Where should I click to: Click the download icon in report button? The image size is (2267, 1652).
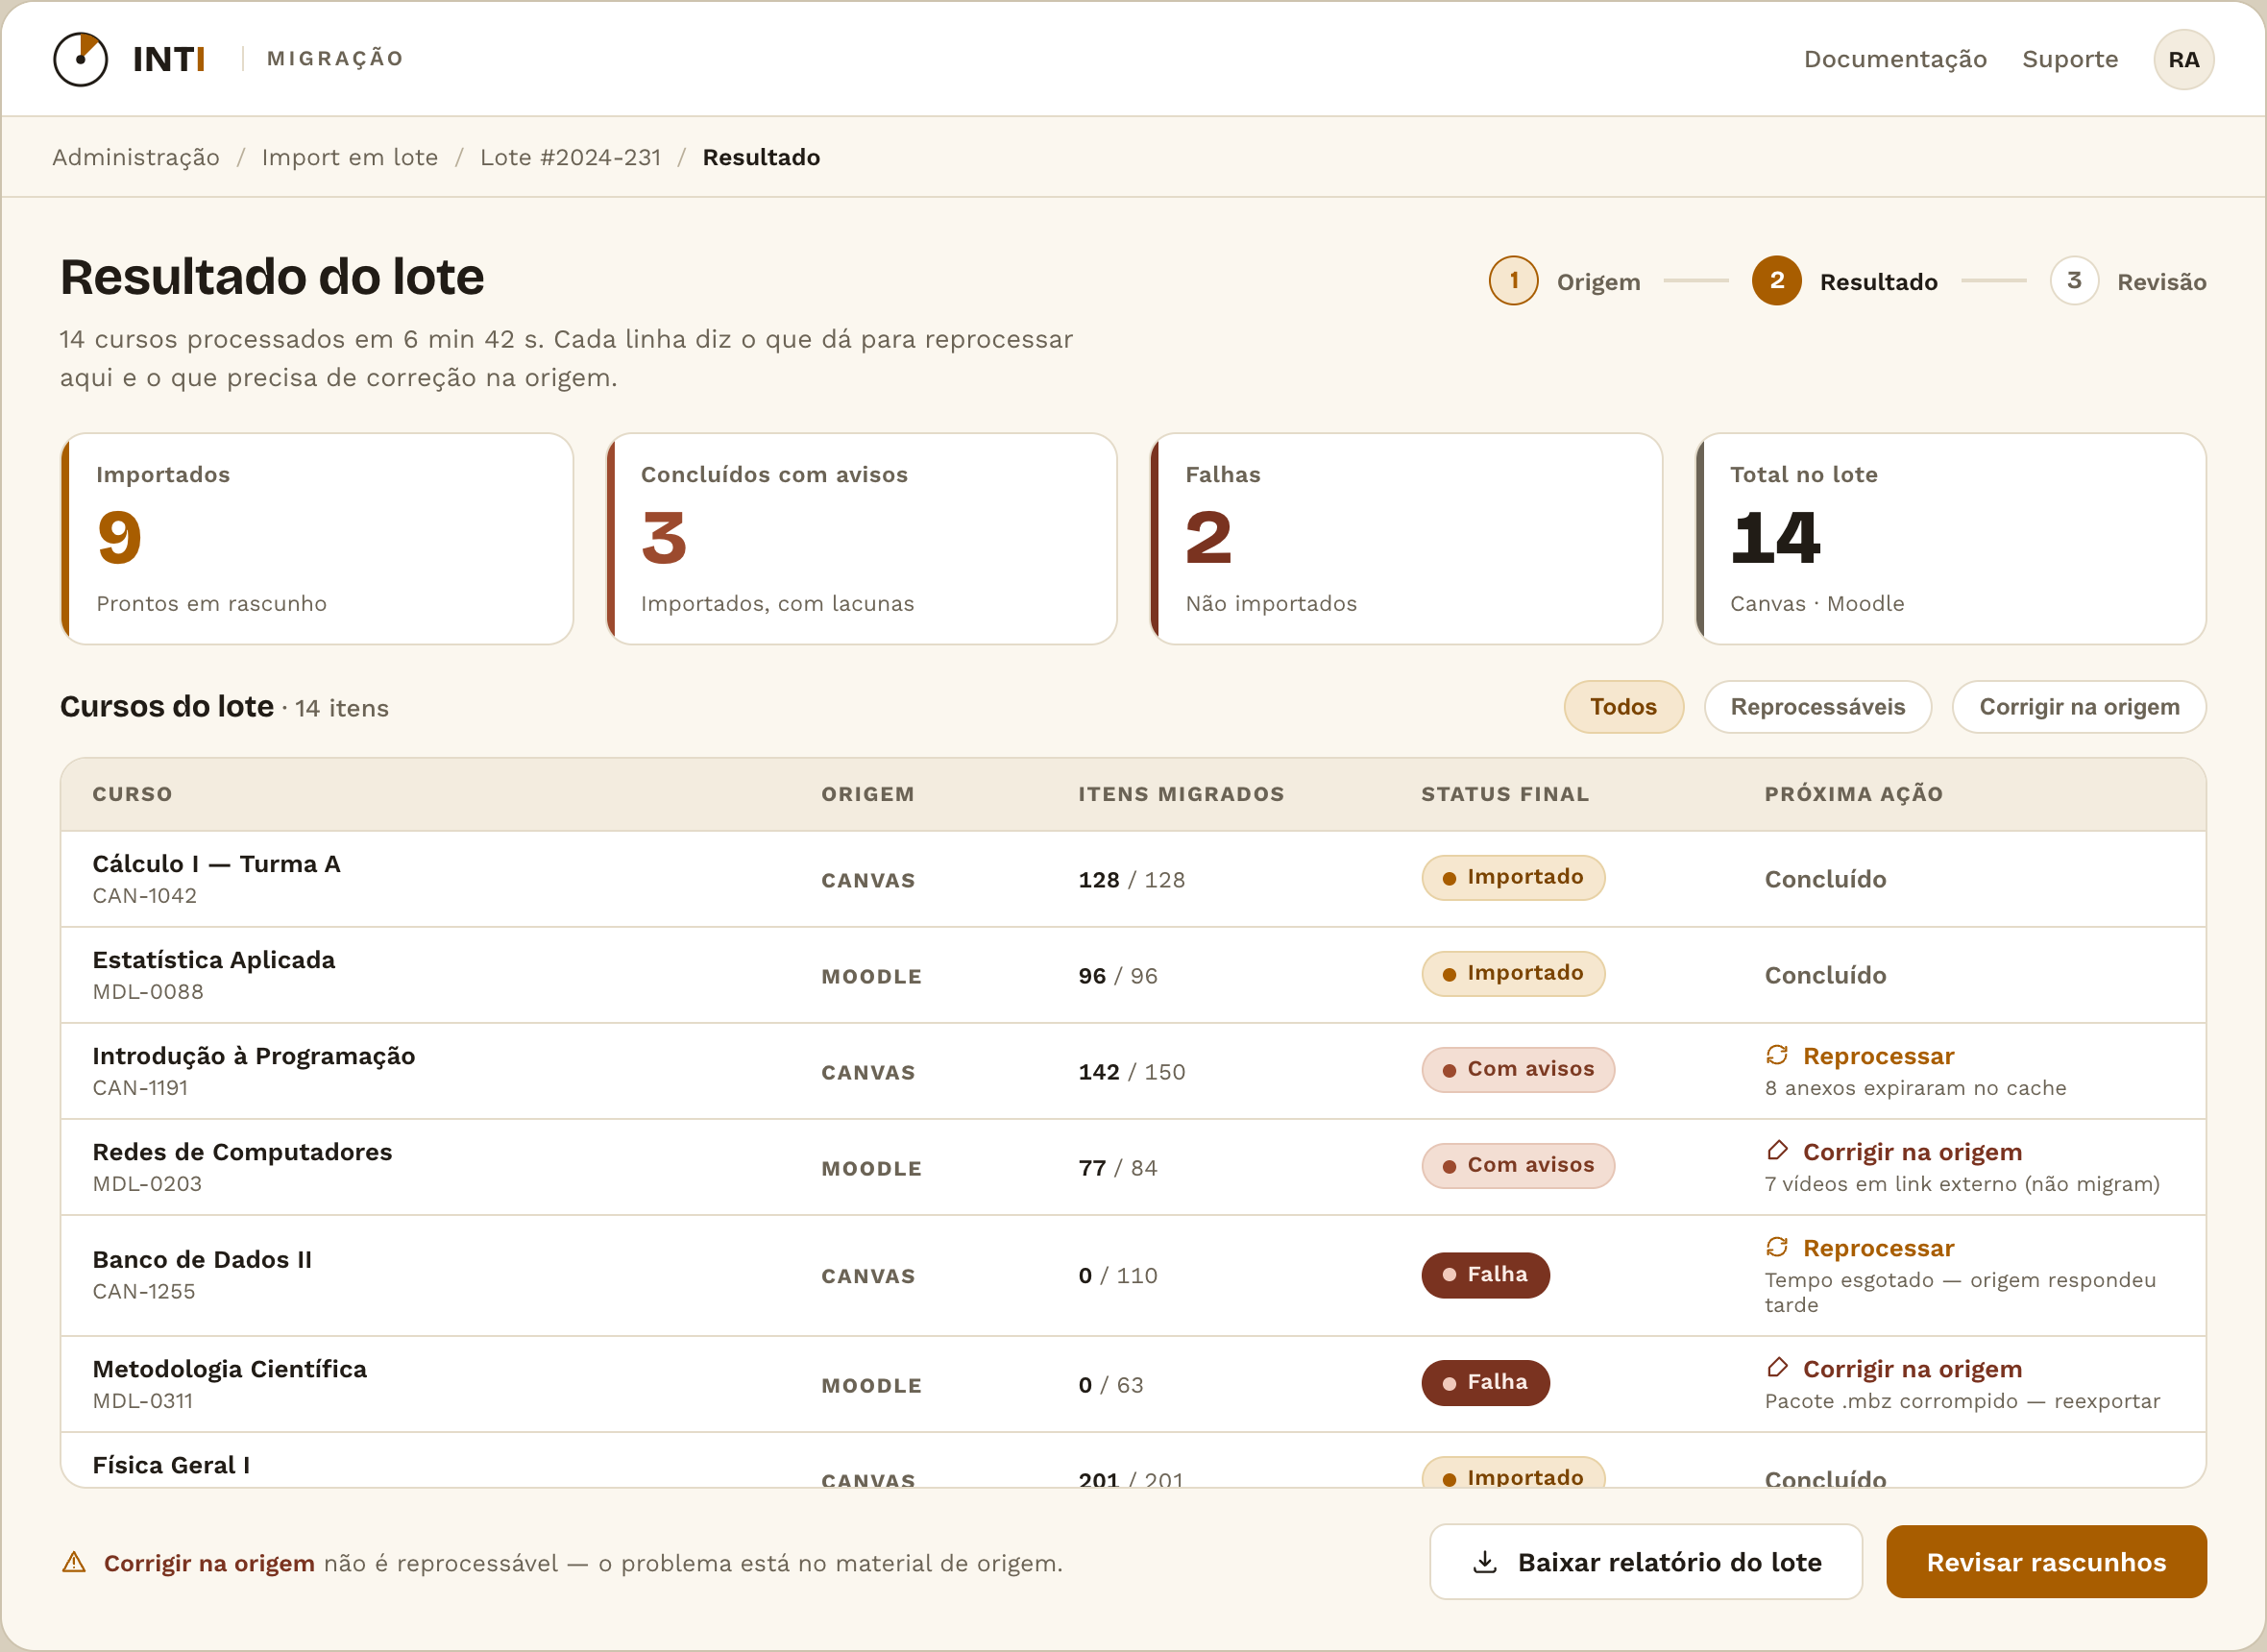[x=1485, y=1562]
